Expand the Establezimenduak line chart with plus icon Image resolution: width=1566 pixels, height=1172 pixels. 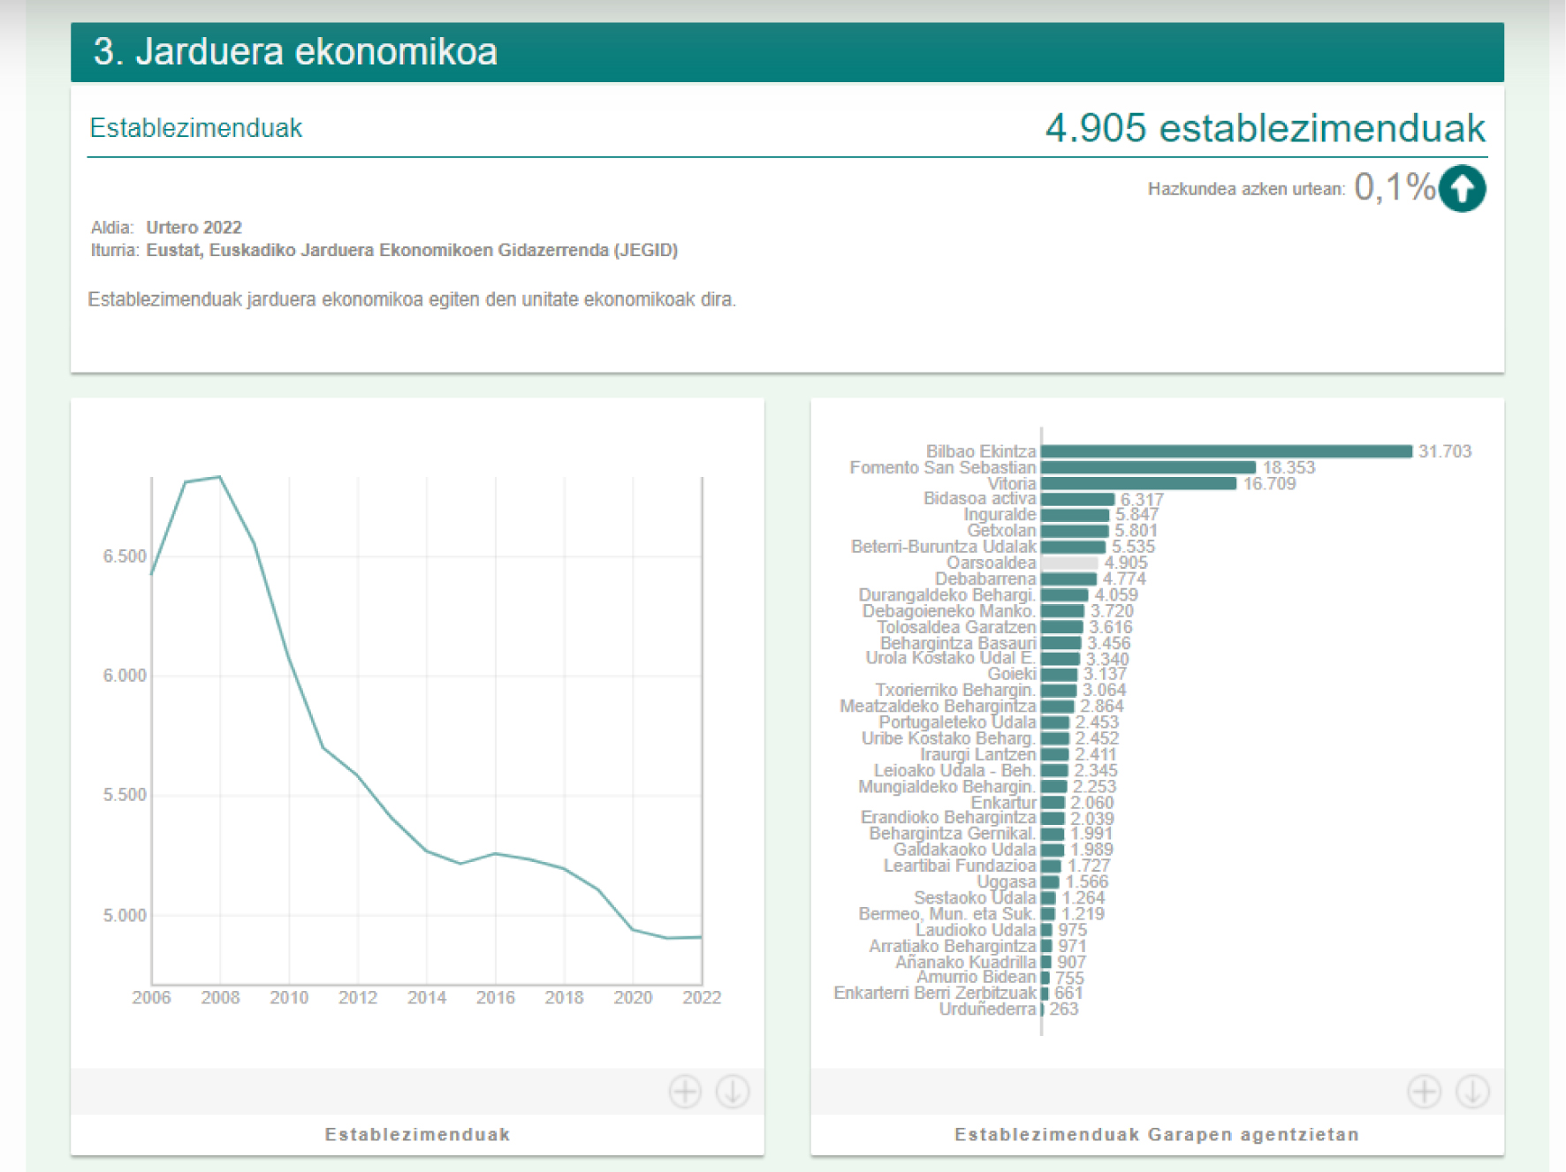tap(684, 1092)
